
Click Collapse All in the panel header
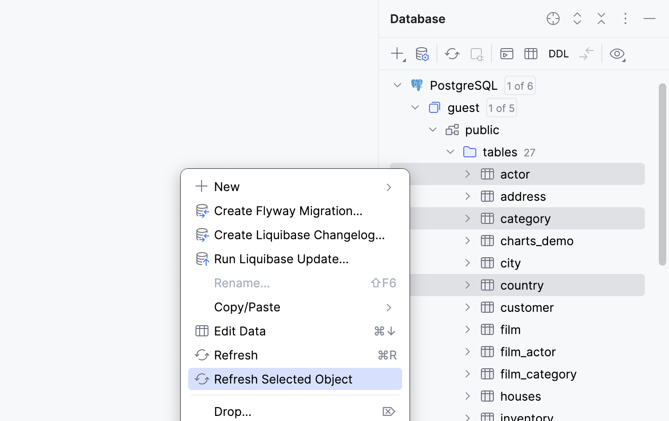[x=601, y=19]
